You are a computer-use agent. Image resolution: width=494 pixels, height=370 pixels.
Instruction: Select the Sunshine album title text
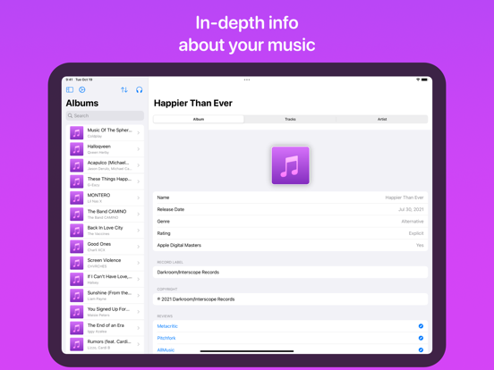[109, 293]
